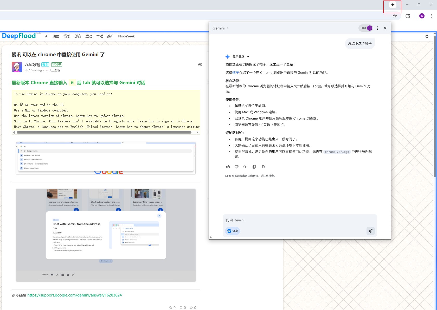The image size is (437, 310).
Task: Open the 影音 category tab
Action: click(x=78, y=36)
